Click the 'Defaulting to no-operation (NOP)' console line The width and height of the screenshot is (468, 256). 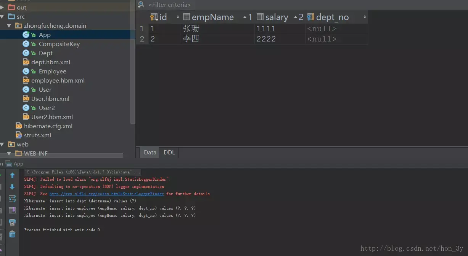pyautogui.click(x=94, y=186)
